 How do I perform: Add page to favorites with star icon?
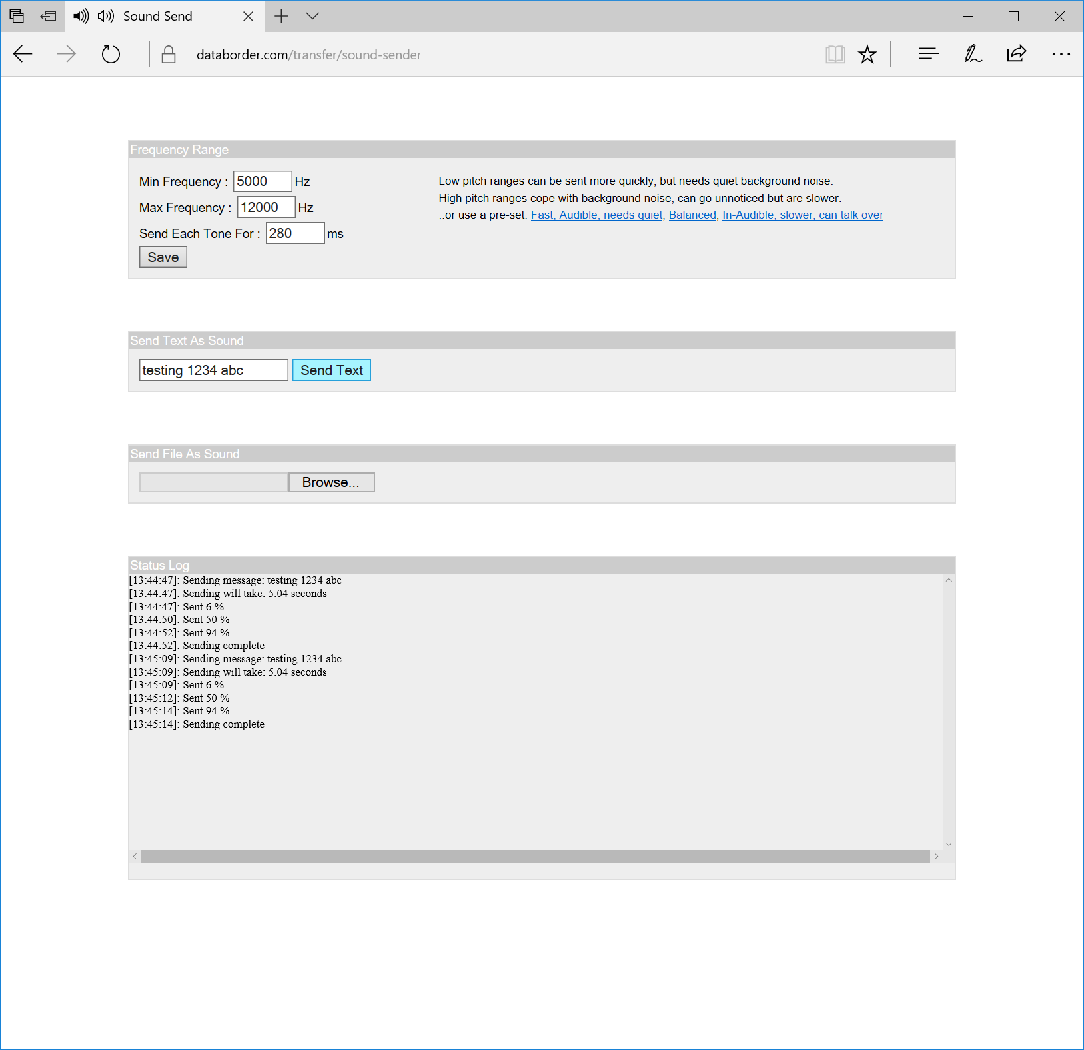click(867, 54)
